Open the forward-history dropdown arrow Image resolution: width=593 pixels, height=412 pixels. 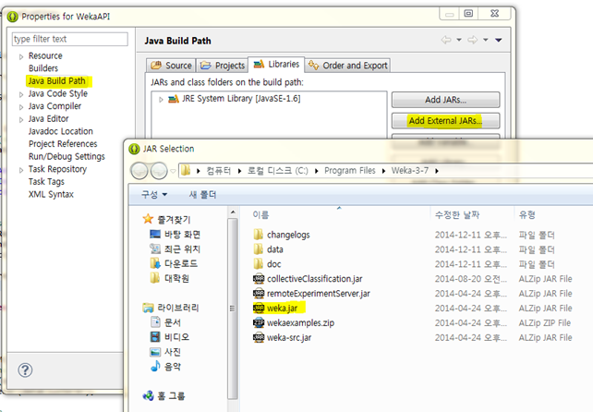coord(486,40)
